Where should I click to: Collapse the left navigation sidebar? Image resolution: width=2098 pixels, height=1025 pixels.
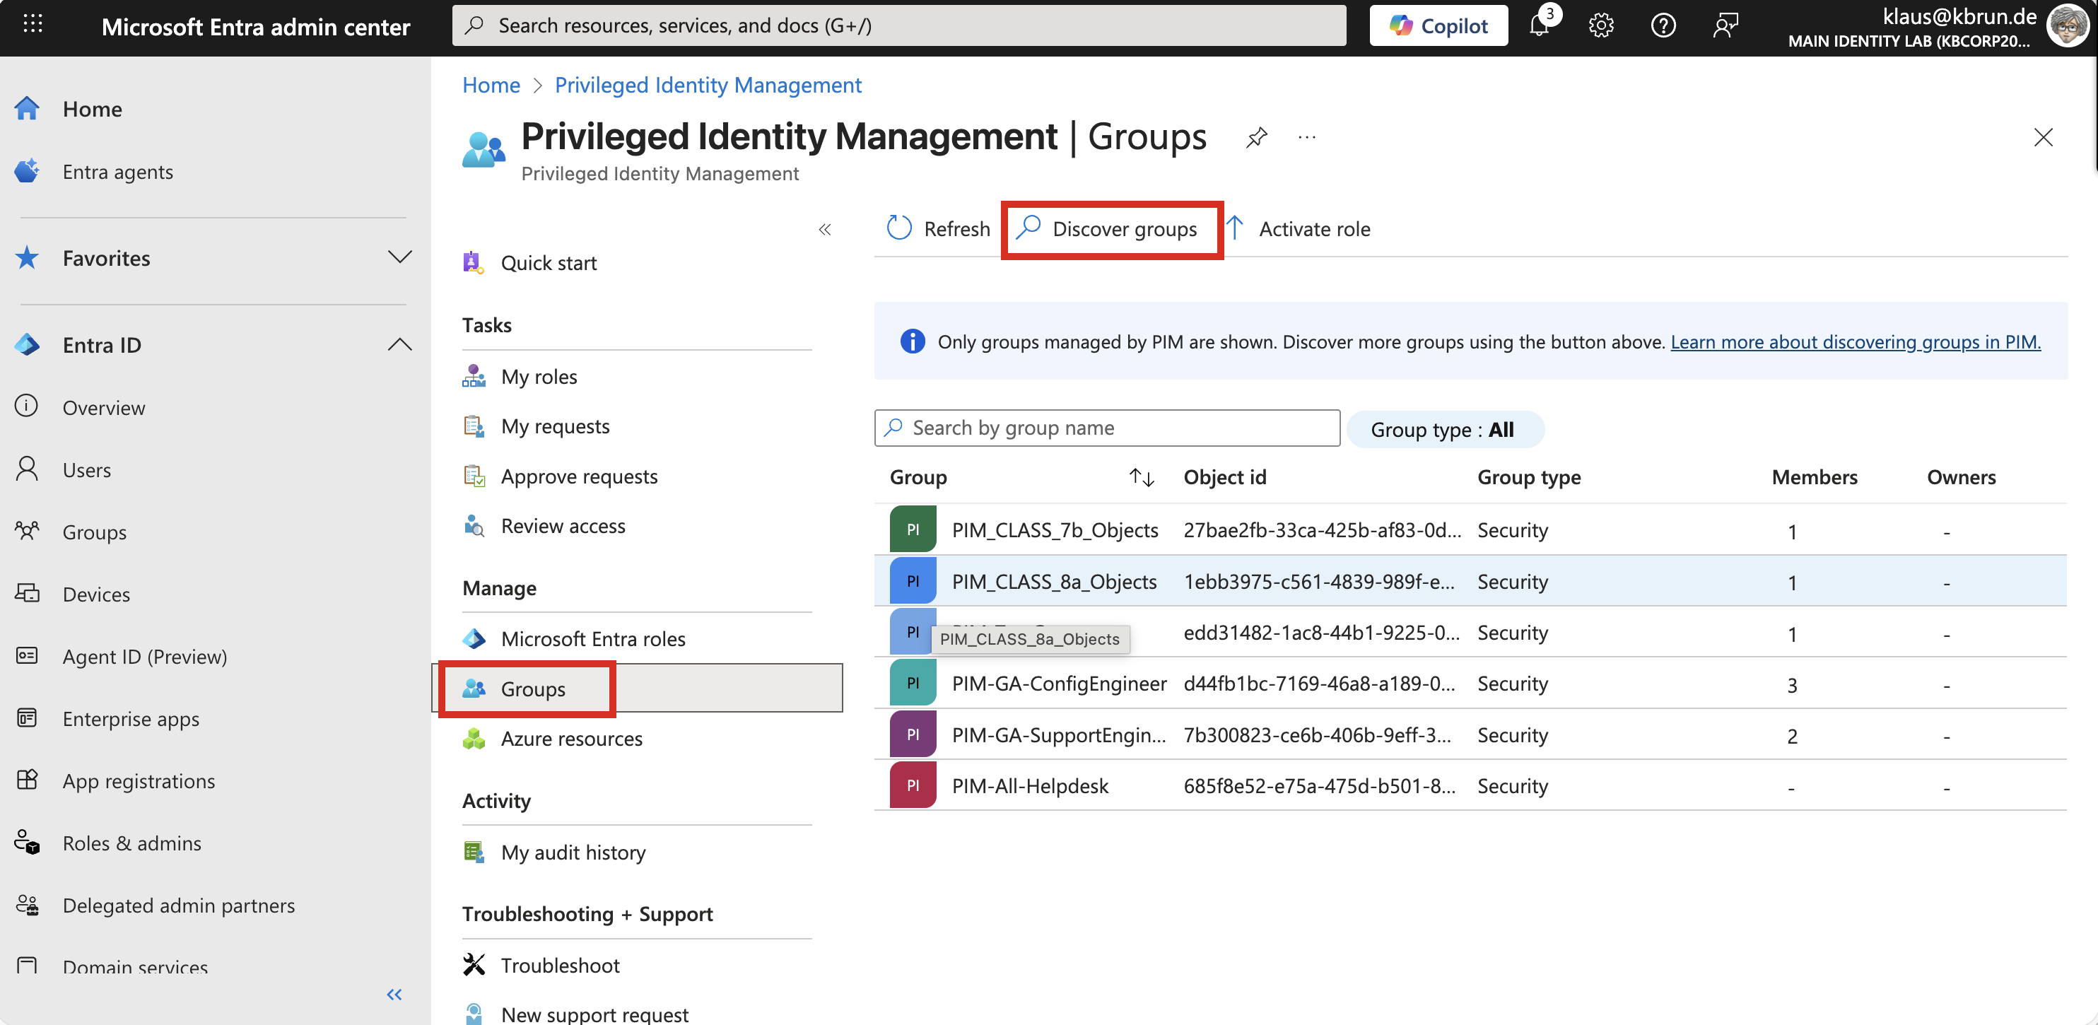(394, 994)
